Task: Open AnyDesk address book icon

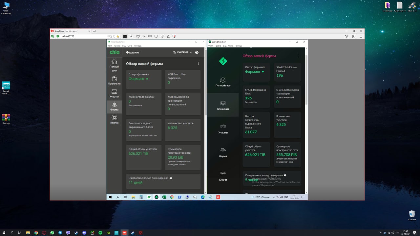Action: pos(354,36)
